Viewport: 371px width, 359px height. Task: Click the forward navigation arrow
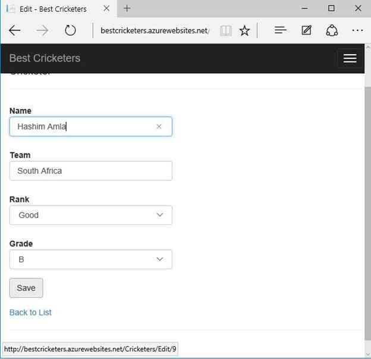42,30
